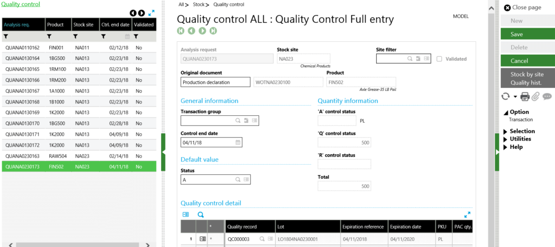This screenshot has height=247, width=555.
Task: Click Transaction group lookup magnifier icon
Action: [x=238, y=121]
